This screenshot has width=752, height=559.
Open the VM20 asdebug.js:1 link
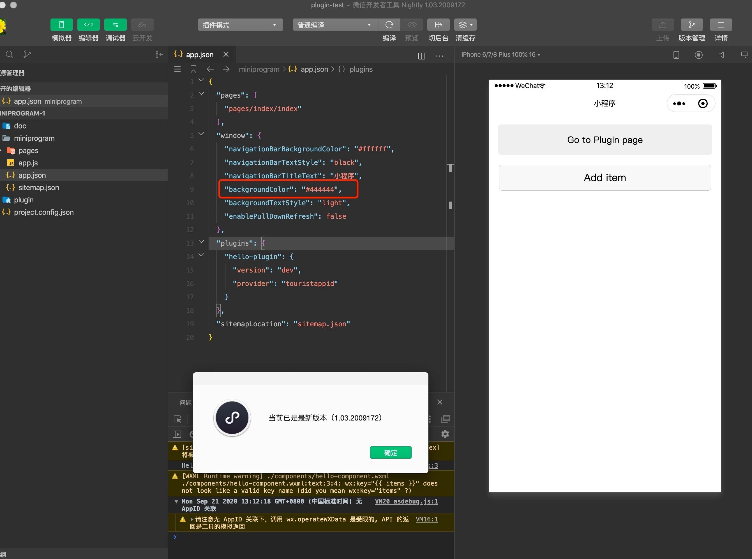[x=406, y=501]
